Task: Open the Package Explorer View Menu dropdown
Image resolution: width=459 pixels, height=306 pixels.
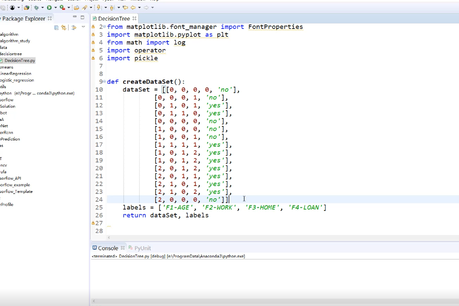Action: click(83, 27)
